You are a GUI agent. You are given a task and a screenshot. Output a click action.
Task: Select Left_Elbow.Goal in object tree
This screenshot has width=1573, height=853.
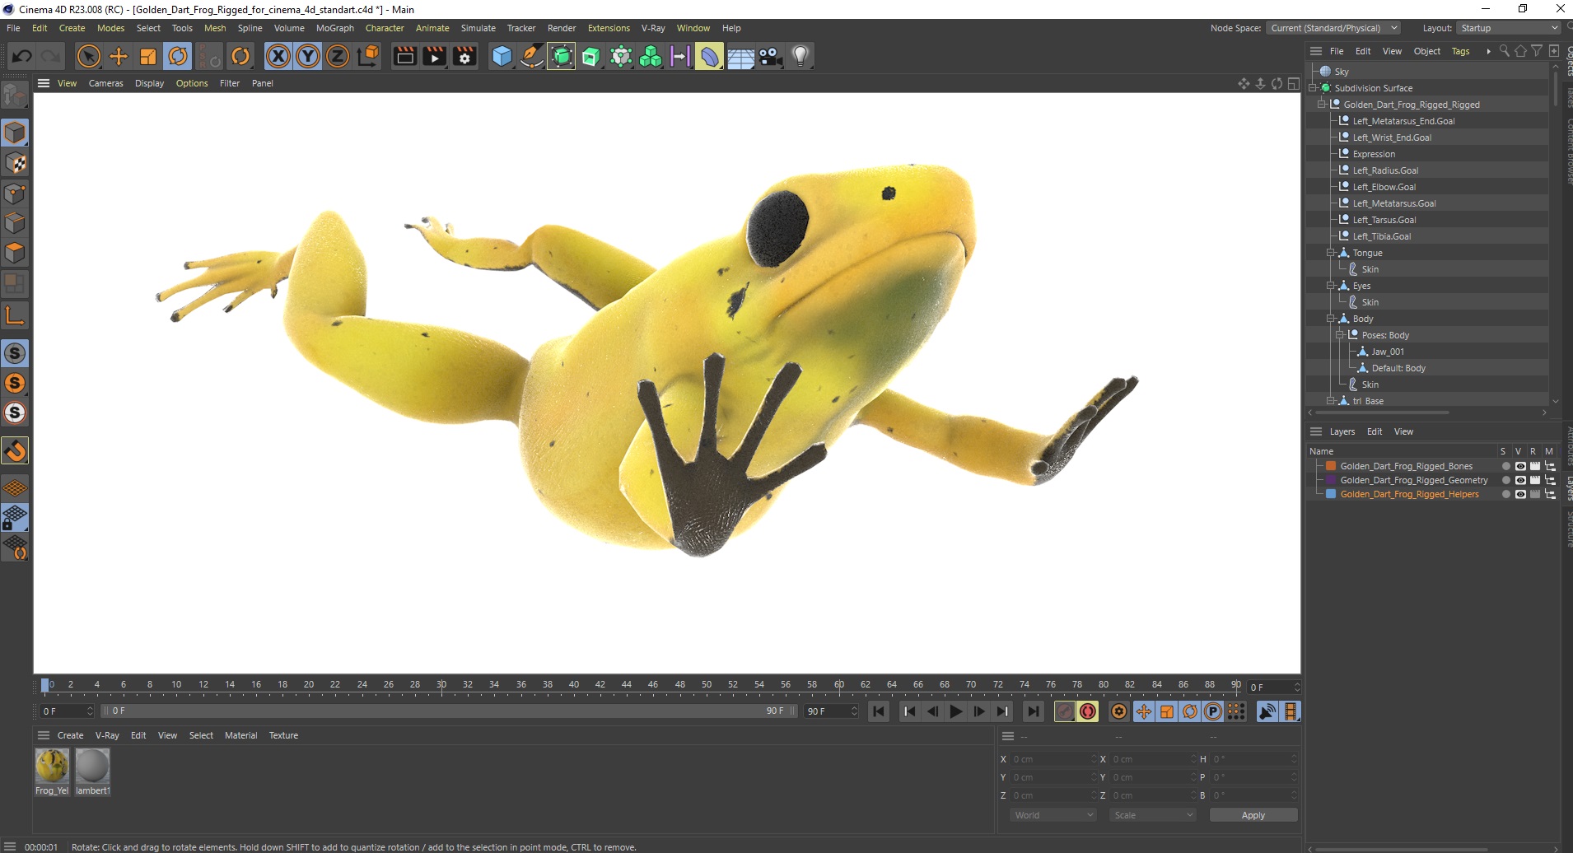click(1384, 187)
